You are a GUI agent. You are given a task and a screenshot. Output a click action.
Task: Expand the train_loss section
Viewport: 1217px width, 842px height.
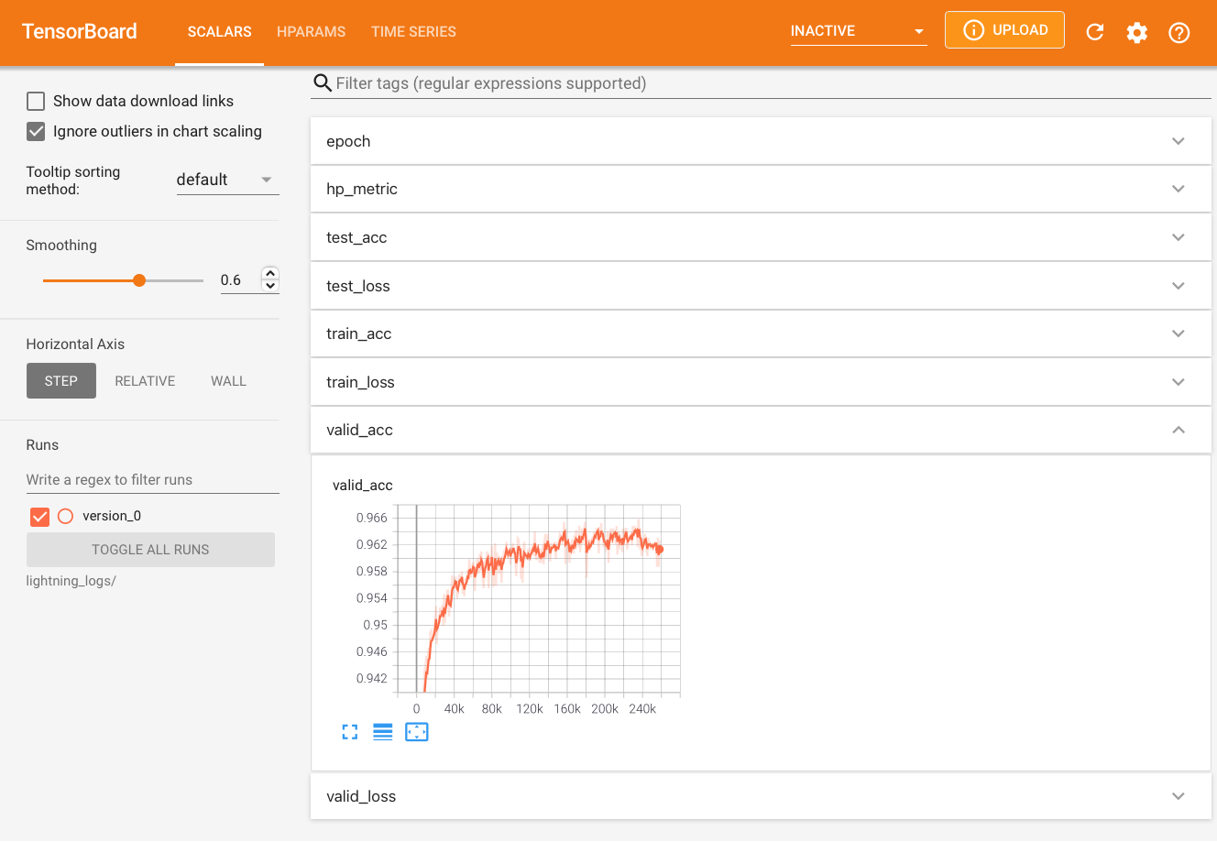click(x=761, y=382)
